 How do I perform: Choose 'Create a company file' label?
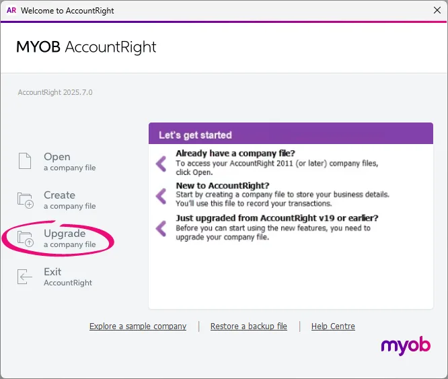tap(70, 200)
